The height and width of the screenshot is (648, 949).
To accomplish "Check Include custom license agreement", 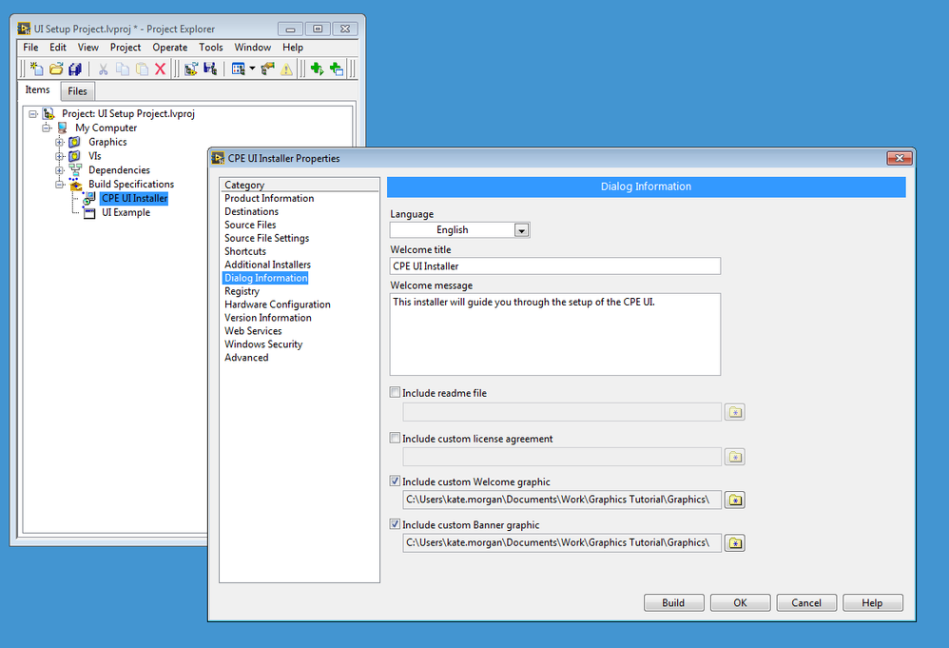I will 395,437.
